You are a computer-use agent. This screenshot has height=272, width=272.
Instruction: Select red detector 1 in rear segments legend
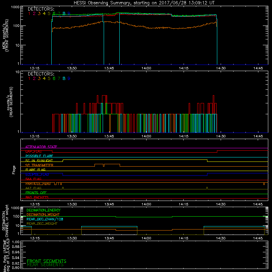click(29, 79)
